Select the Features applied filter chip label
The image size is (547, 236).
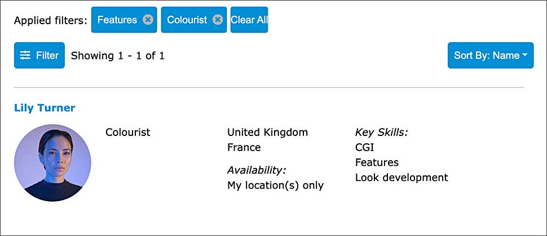pyautogui.click(x=117, y=20)
